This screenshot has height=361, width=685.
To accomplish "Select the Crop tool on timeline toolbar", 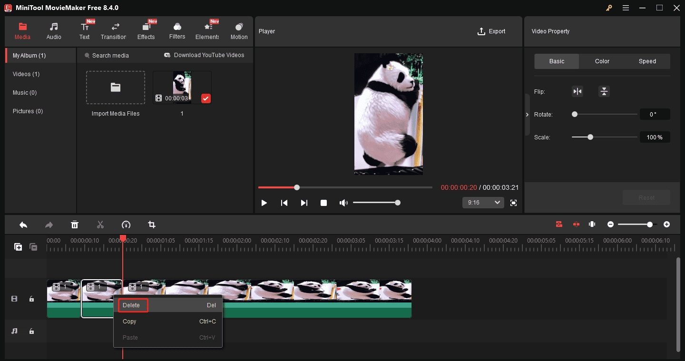I will 152,224.
